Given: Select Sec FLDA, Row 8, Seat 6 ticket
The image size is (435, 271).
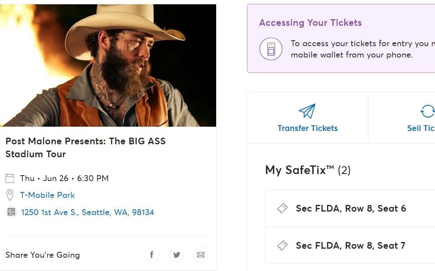Looking at the screenshot, I should tap(351, 208).
